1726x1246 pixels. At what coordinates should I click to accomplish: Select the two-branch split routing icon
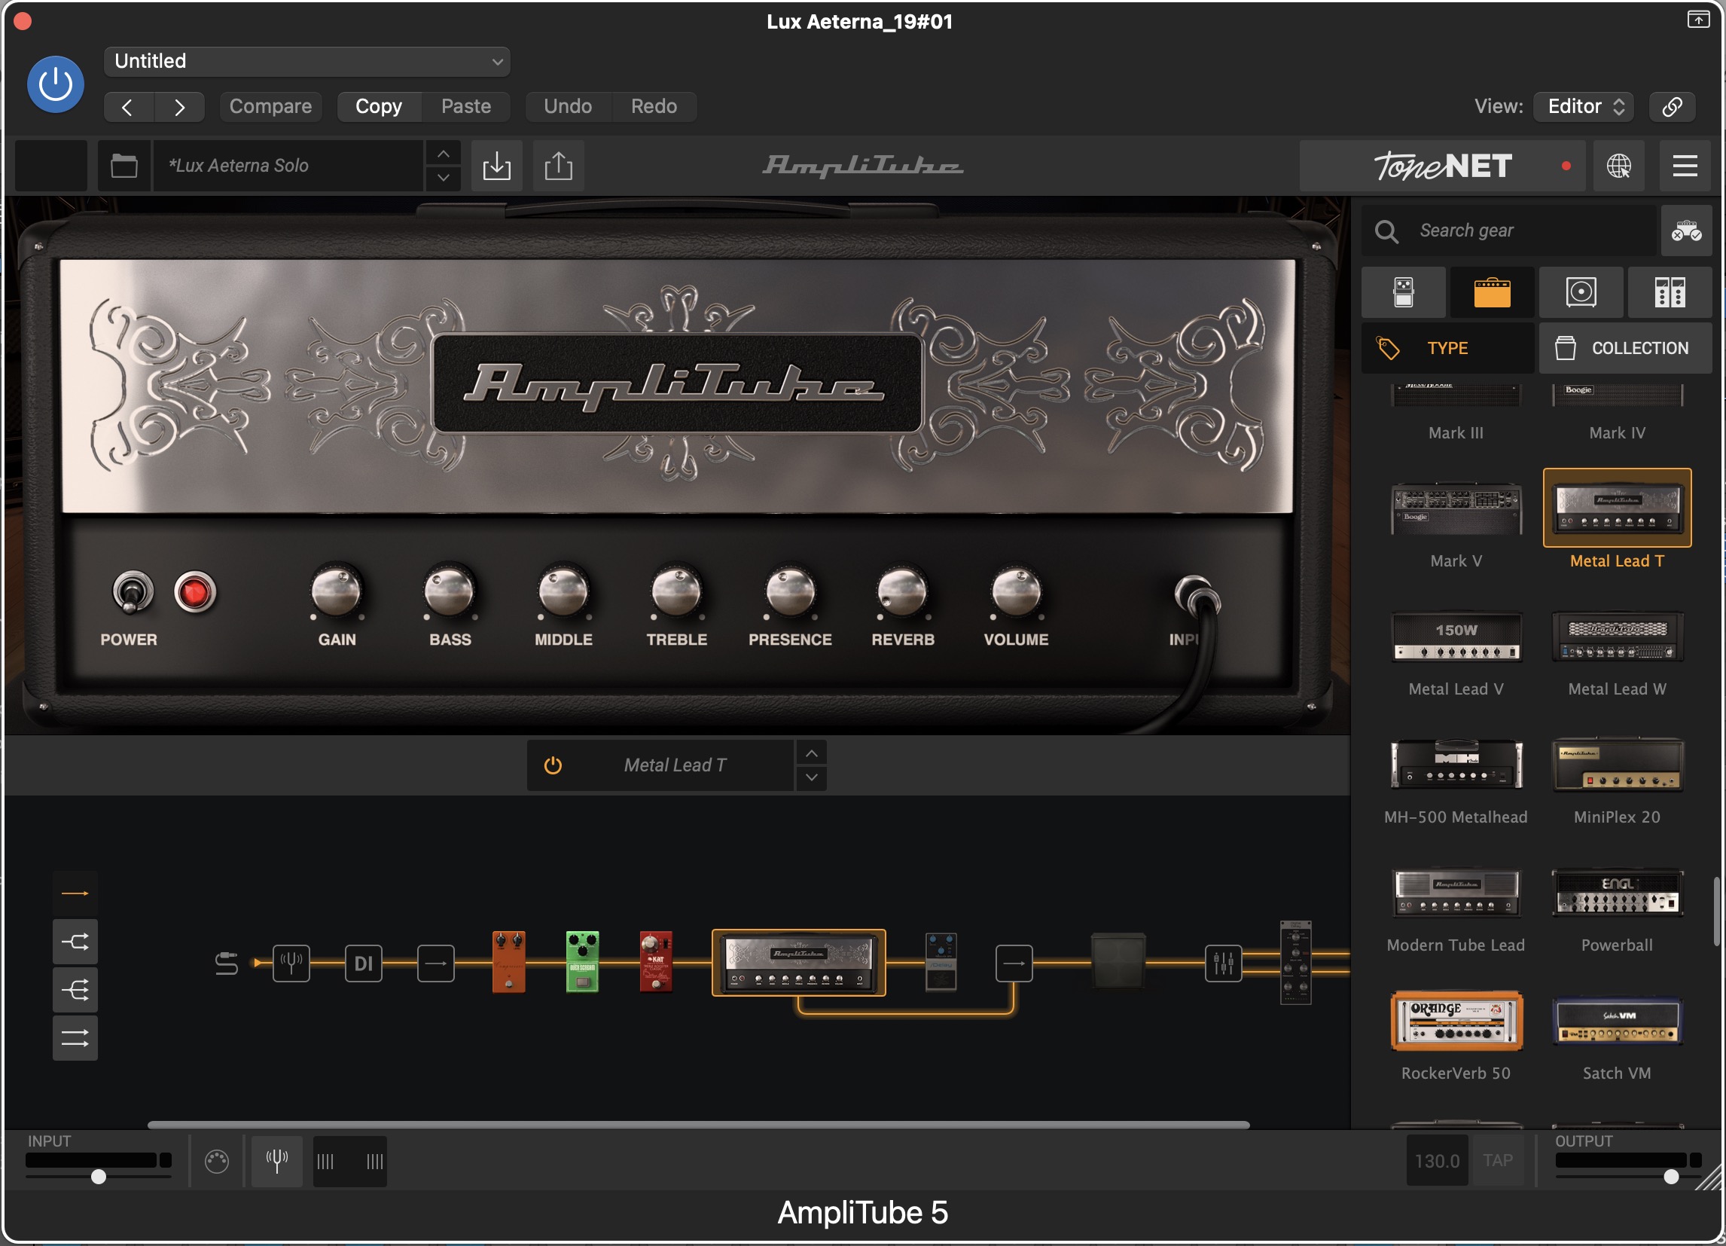tap(75, 942)
